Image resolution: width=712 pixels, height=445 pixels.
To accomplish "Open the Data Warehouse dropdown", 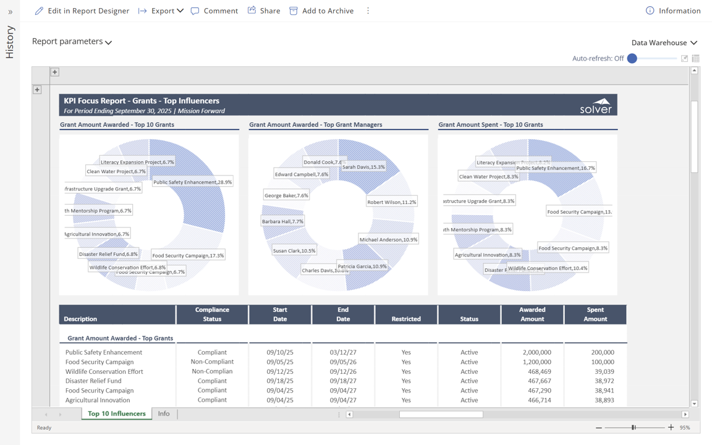I will [x=664, y=43].
